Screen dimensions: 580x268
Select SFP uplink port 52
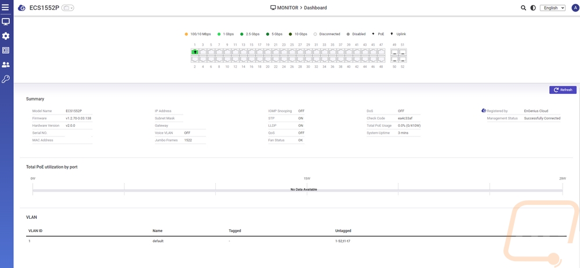[x=403, y=59]
